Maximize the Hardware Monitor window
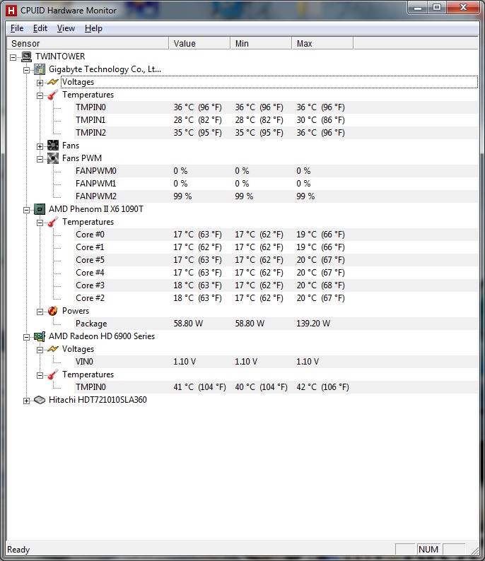The height and width of the screenshot is (561, 485). pos(437,8)
